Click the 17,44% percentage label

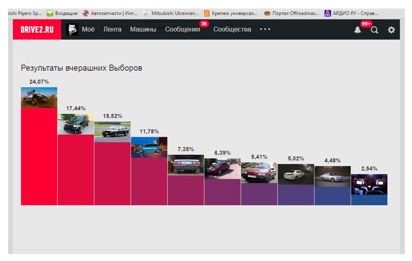point(76,108)
